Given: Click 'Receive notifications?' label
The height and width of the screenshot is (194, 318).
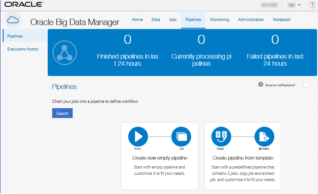Looking at the screenshot, I should (x=280, y=85).
